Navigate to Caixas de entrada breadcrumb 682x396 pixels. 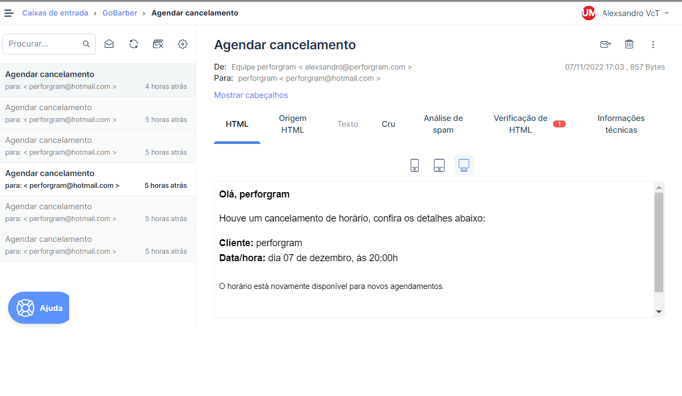pos(55,12)
